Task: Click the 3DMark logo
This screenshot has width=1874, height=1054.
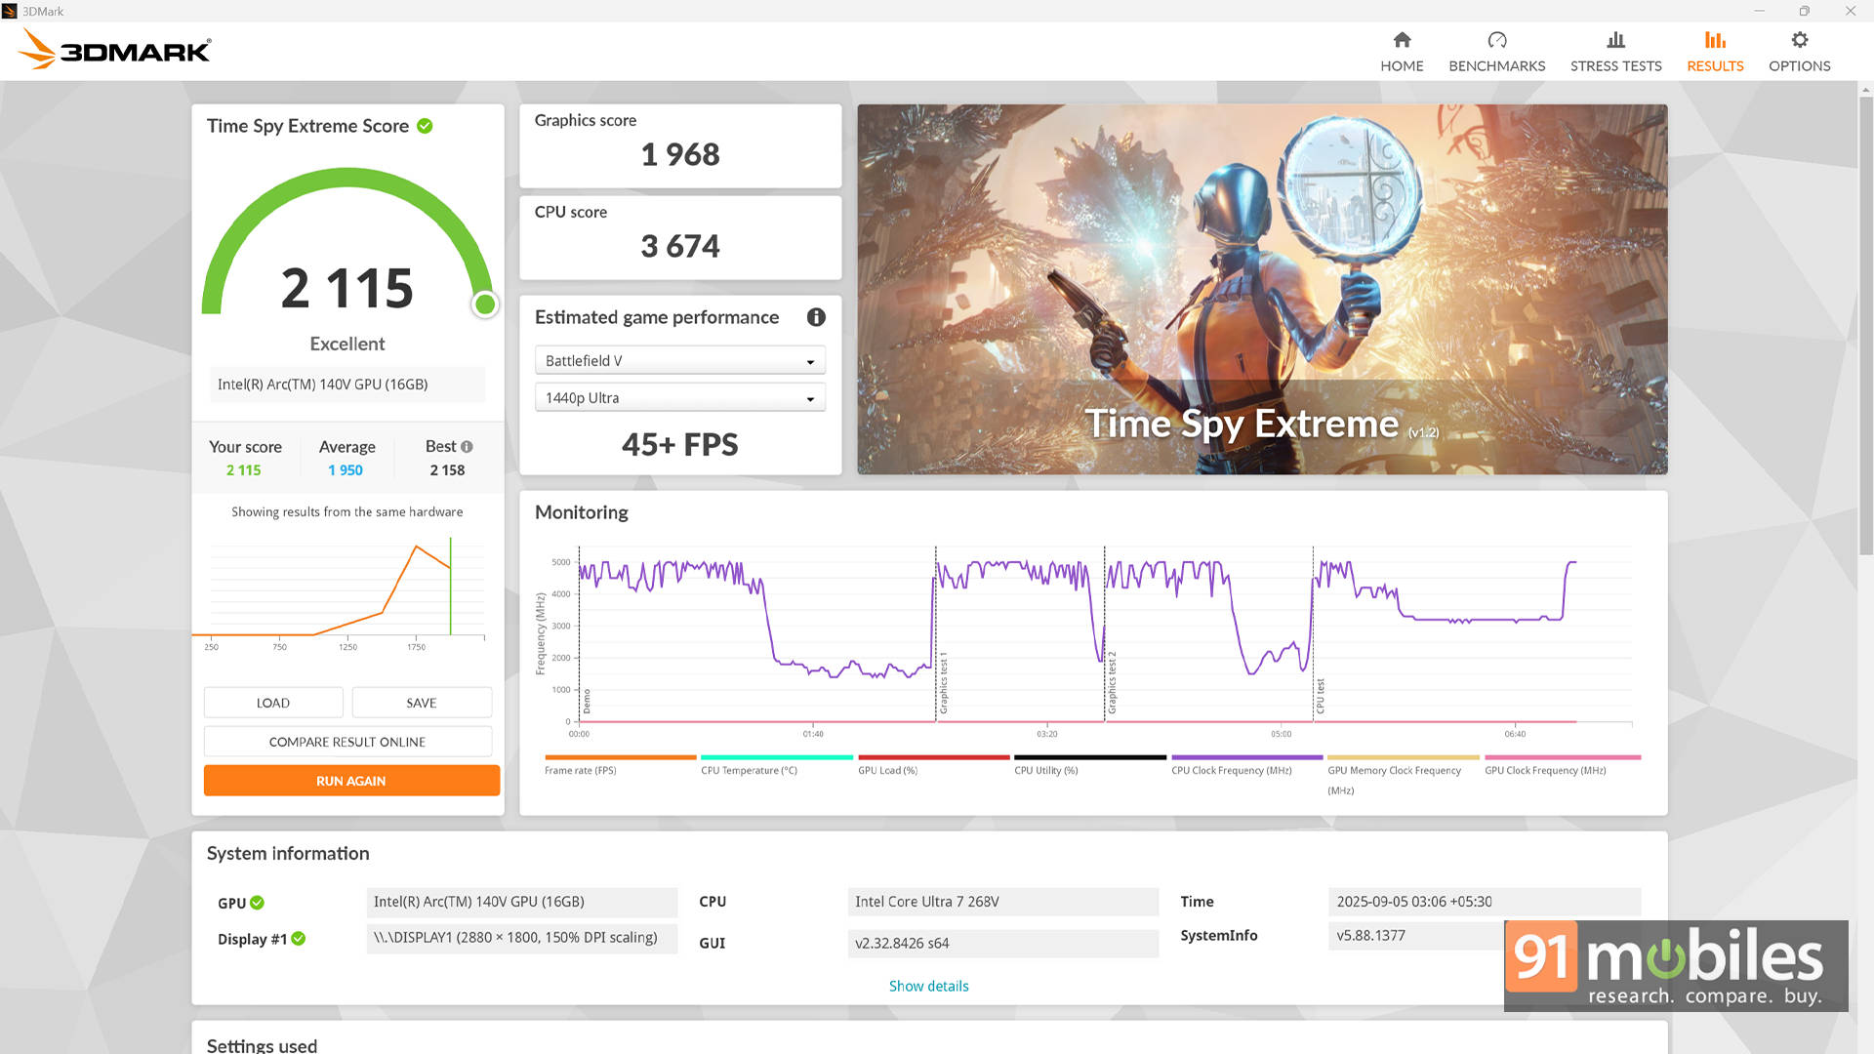Action: (x=115, y=49)
